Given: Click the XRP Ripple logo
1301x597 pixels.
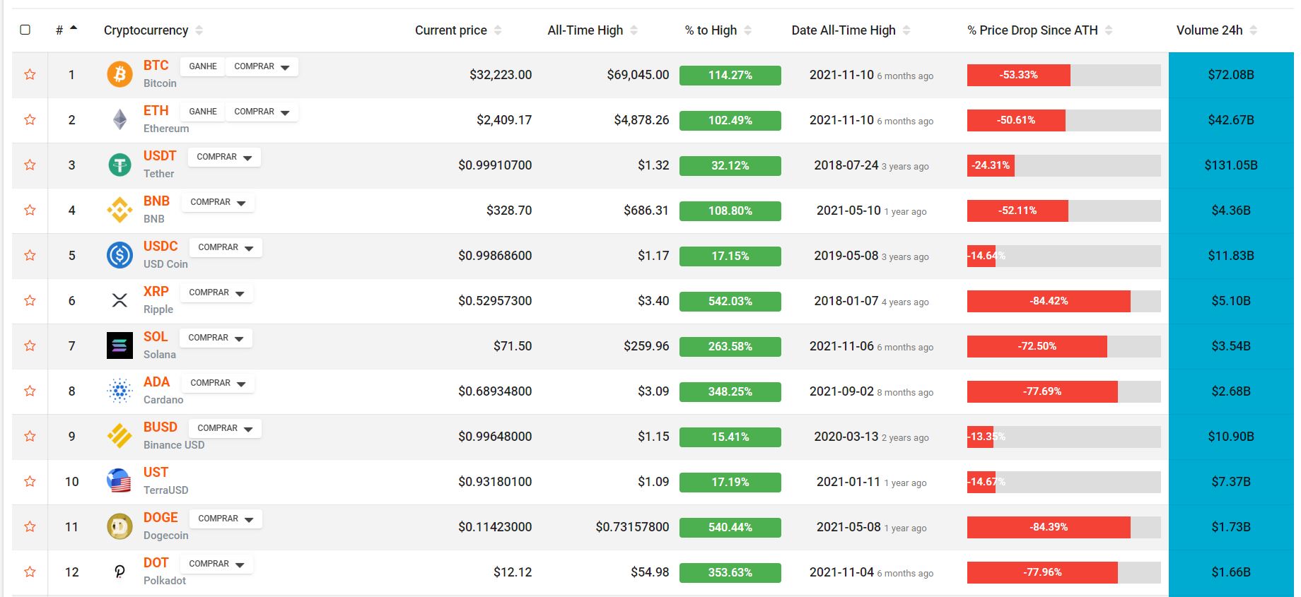Looking at the screenshot, I should 119,300.
